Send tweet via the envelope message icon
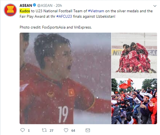Viewport: 160px width, 135px height. (88, 130)
